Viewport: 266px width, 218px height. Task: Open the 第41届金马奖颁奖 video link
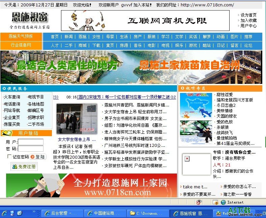coord(235,144)
